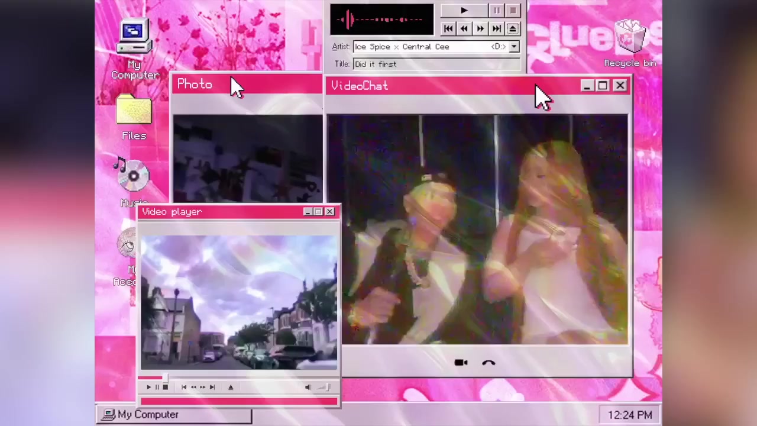Close the Video player window
Image resolution: width=757 pixels, height=426 pixels.
click(329, 212)
